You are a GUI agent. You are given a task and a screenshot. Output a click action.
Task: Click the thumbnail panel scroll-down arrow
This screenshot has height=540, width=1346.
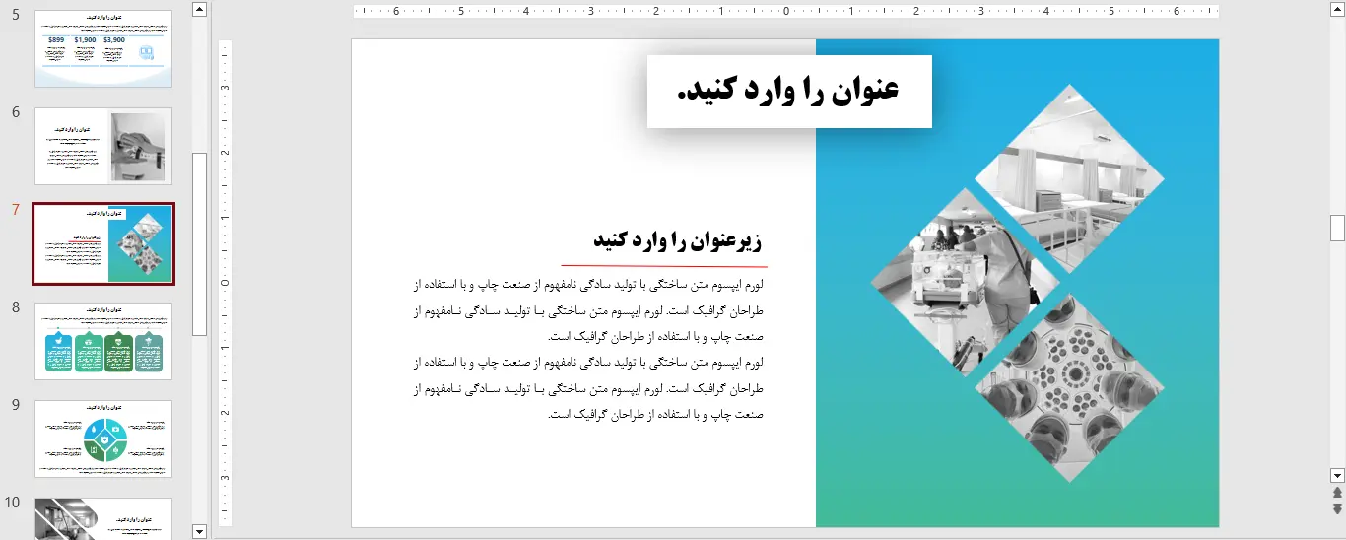200,532
